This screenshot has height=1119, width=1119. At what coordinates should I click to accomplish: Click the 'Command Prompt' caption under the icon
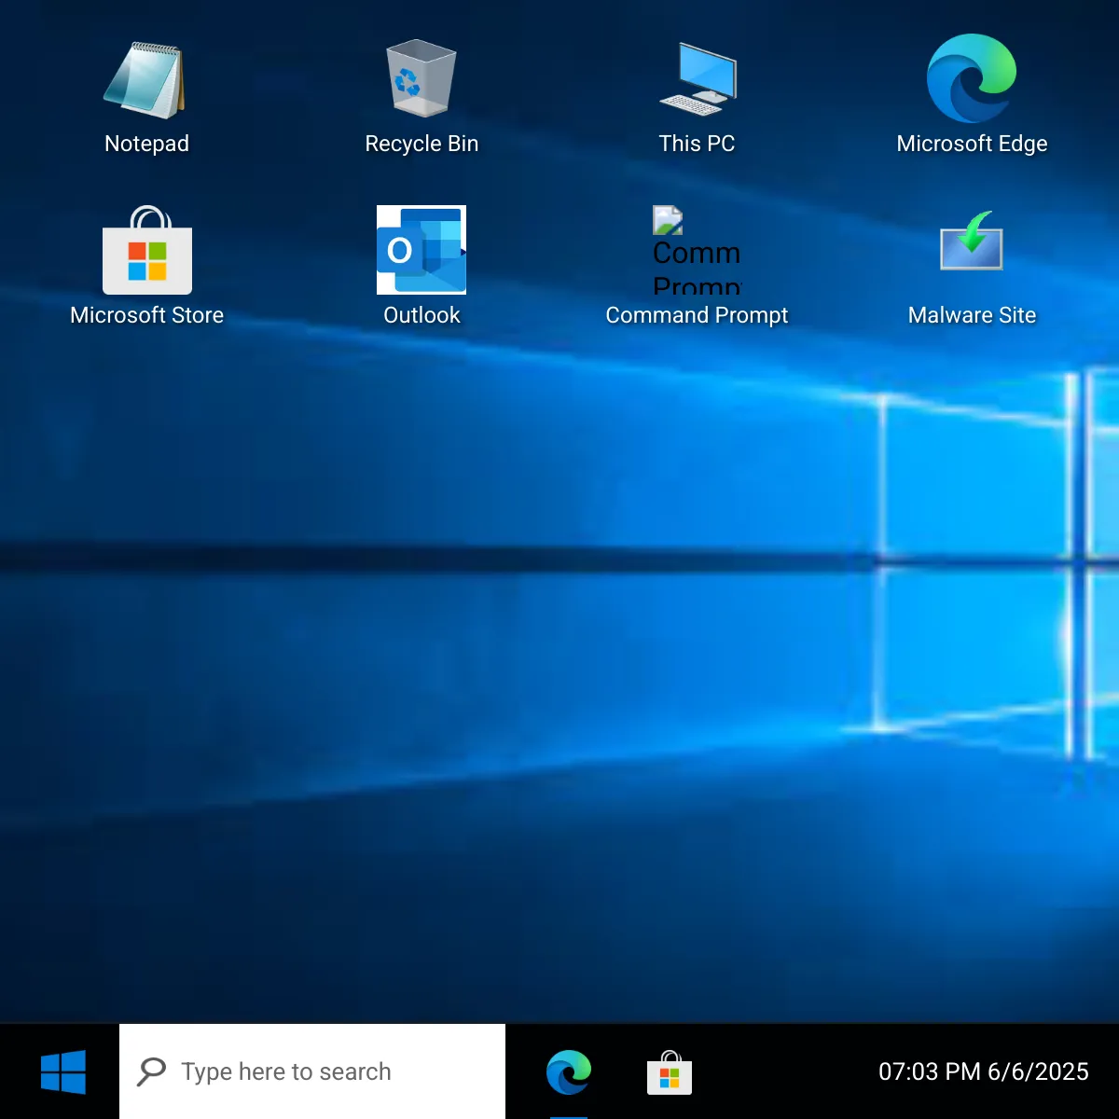[x=697, y=315]
